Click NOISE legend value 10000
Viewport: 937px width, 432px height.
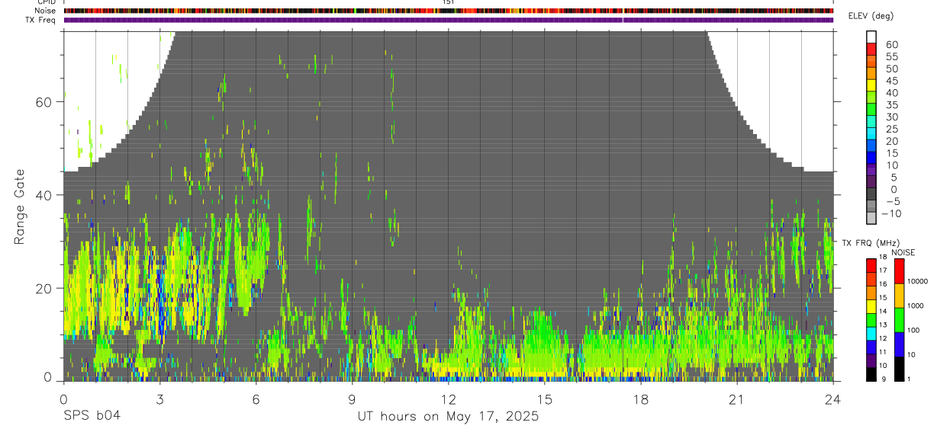[x=919, y=281]
